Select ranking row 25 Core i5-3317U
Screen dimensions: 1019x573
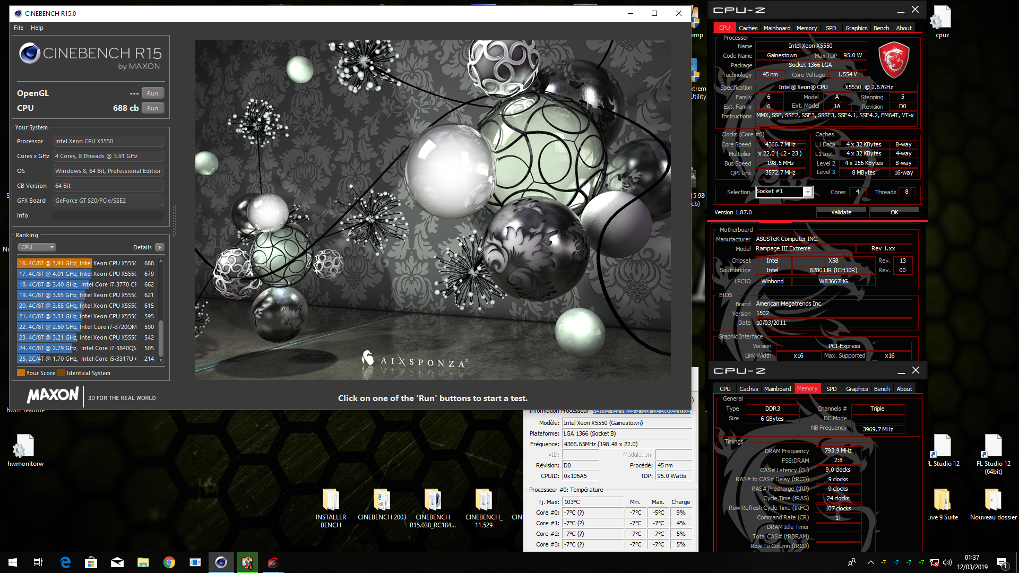tap(87, 359)
